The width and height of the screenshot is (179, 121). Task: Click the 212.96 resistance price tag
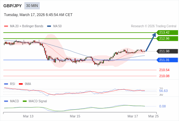[167, 39]
